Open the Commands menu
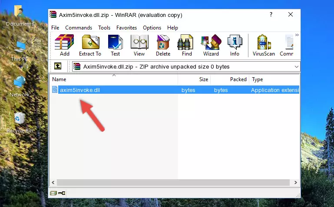The width and height of the screenshot is (334, 207). click(x=79, y=28)
